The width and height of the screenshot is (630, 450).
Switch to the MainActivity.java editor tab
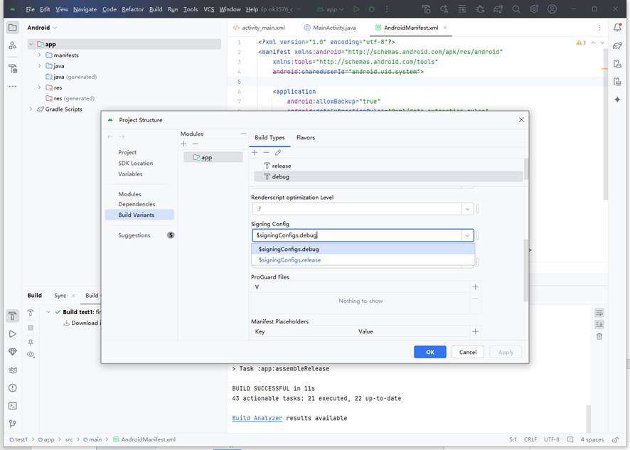coord(330,28)
